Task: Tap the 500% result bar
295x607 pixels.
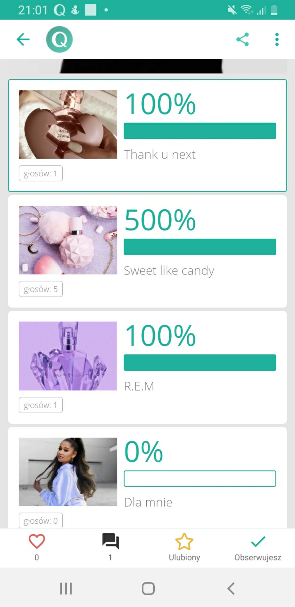Action: pyautogui.click(x=200, y=247)
